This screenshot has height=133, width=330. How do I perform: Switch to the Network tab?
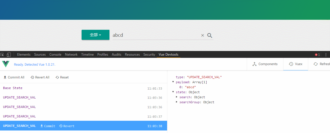click(x=71, y=55)
